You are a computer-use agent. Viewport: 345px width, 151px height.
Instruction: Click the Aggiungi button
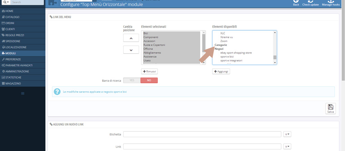[221, 71]
